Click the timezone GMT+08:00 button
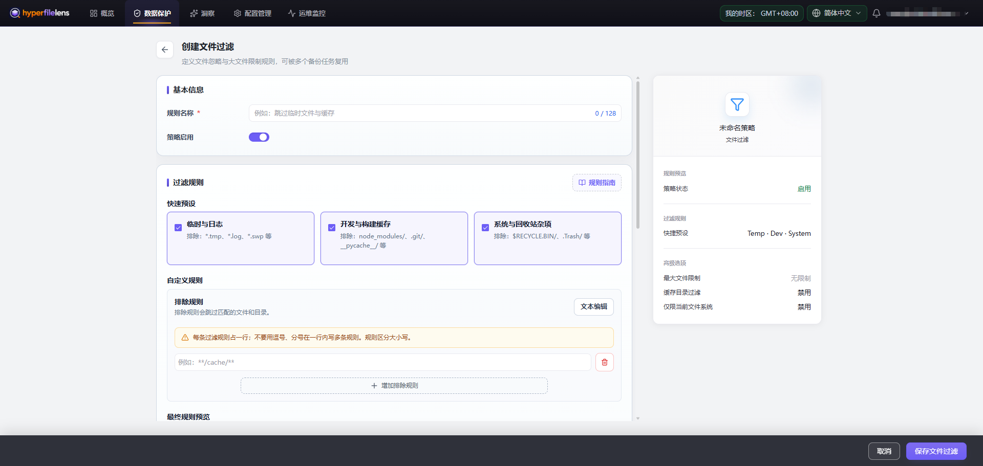983x466 pixels. click(761, 13)
